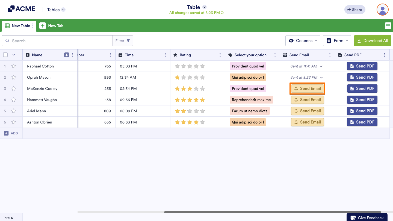Screen dimensions: 393x221
Task: Send PDF for Raphael Cotton row
Action: click(x=362, y=66)
